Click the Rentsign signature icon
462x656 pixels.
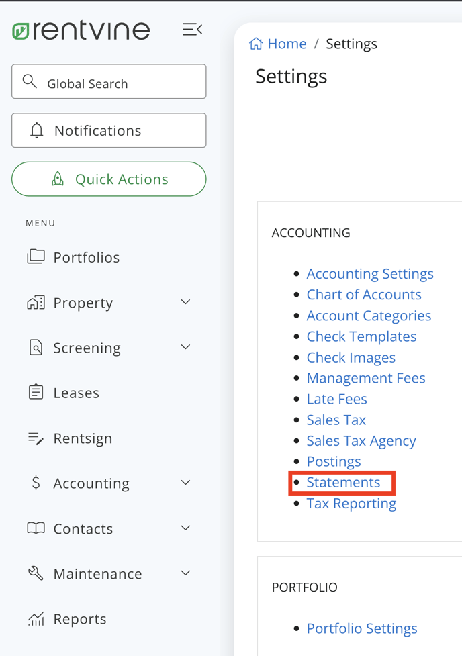tap(35, 438)
